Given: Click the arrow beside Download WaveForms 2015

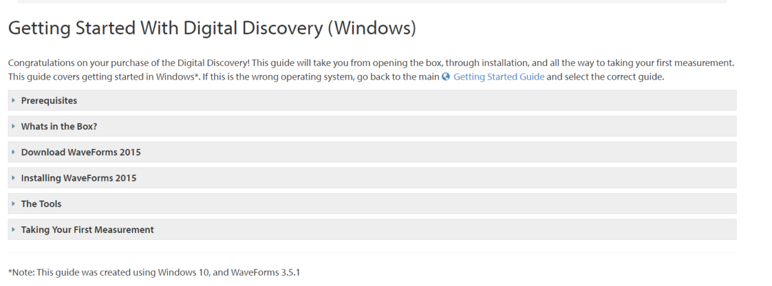Looking at the screenshot, I should pos(14,152).
